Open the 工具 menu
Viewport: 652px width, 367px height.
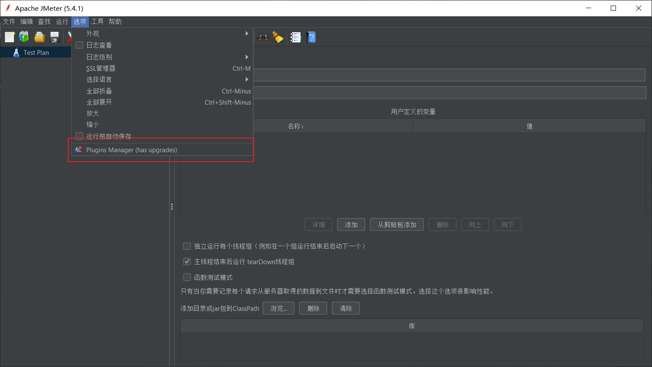coord(97,21)
